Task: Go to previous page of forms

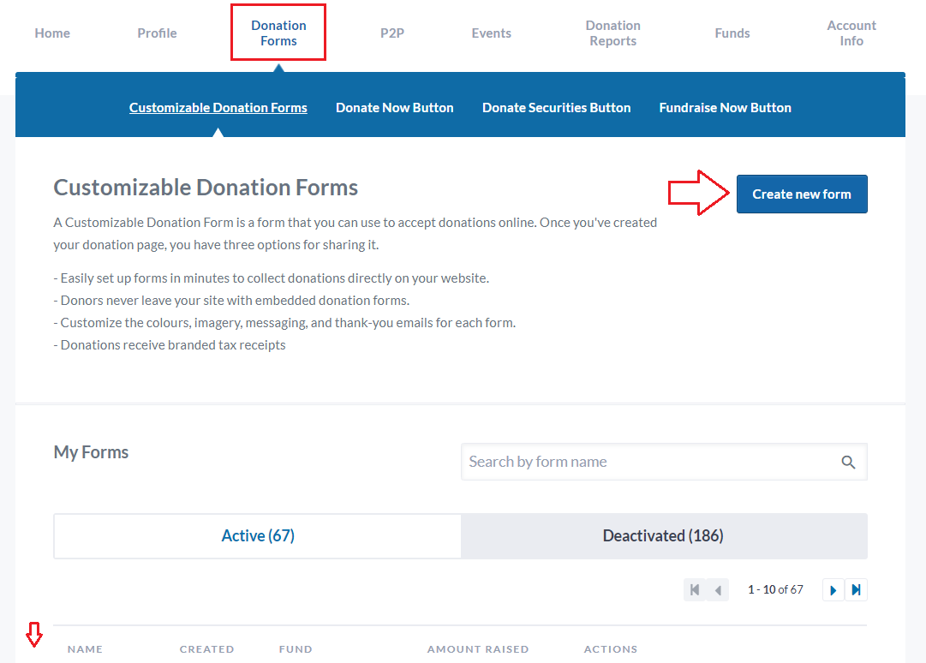Action: pyautogui.click(x=718, y=590)
